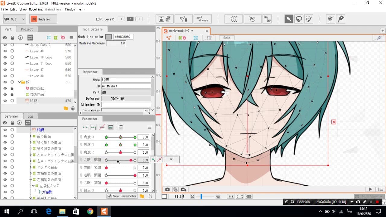The image size is (386, 217).
Task: Run automatic mesh generation (AUTO)
Action: pos(203,19)
